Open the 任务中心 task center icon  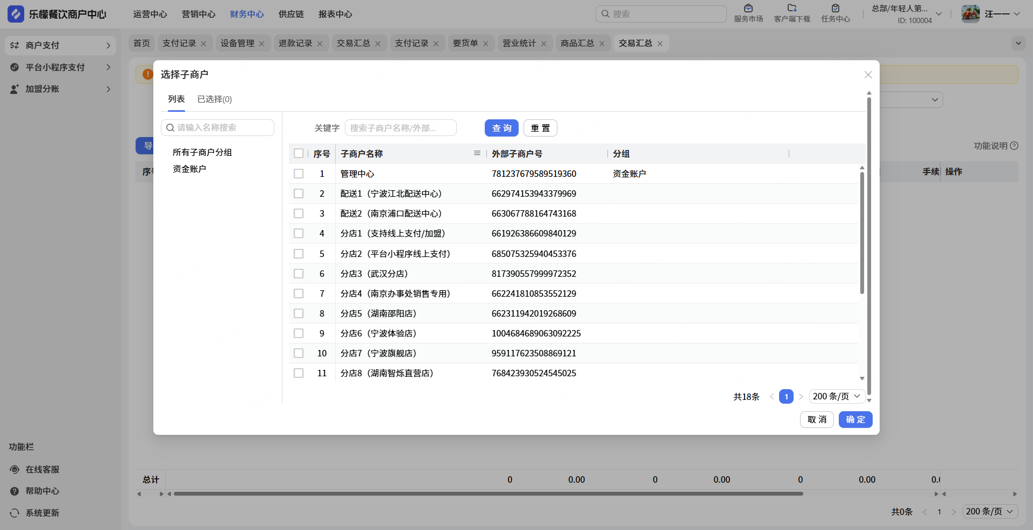click(x=835, y=9)
